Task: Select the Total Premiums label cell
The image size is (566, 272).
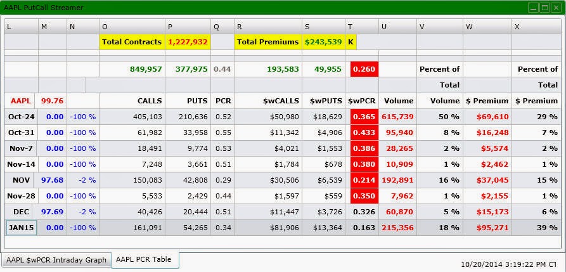Action: (x=268, y=42)
